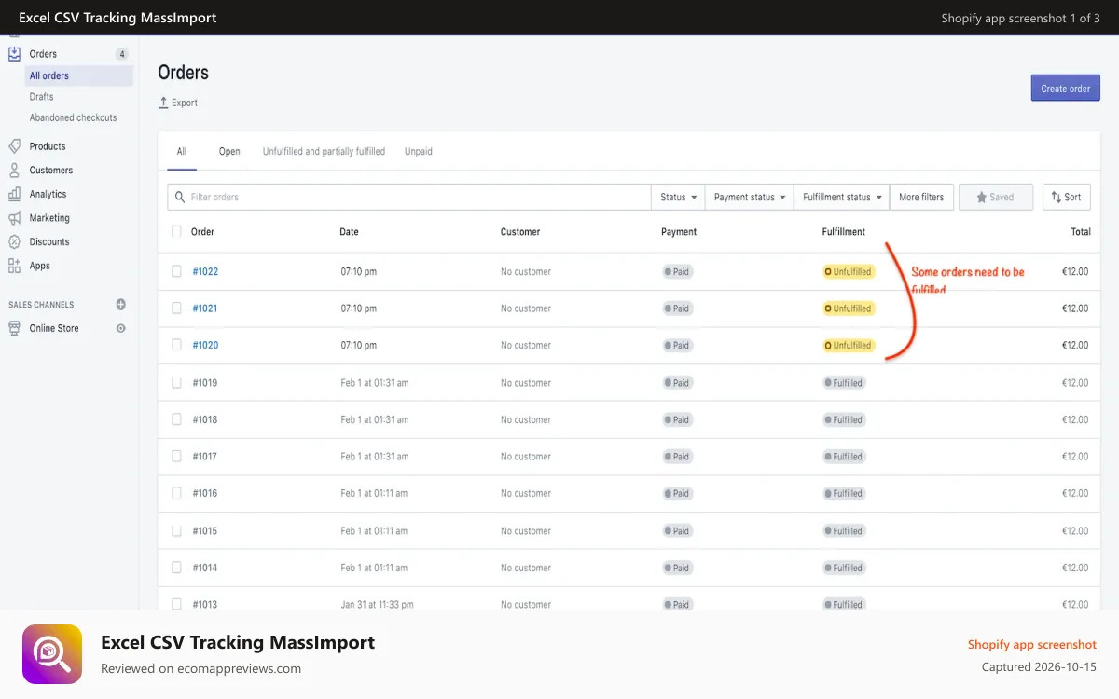Switch to the Open tab
Screen dimensions: 1119x699
(x=229, y=152)
